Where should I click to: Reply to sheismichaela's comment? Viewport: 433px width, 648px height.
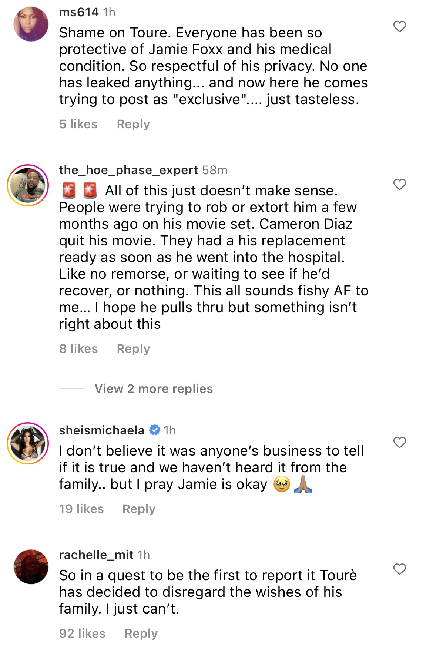(139, 509)
